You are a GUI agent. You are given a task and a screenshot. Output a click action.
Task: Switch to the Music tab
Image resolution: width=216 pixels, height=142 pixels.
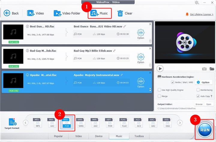tap(119, 136)
